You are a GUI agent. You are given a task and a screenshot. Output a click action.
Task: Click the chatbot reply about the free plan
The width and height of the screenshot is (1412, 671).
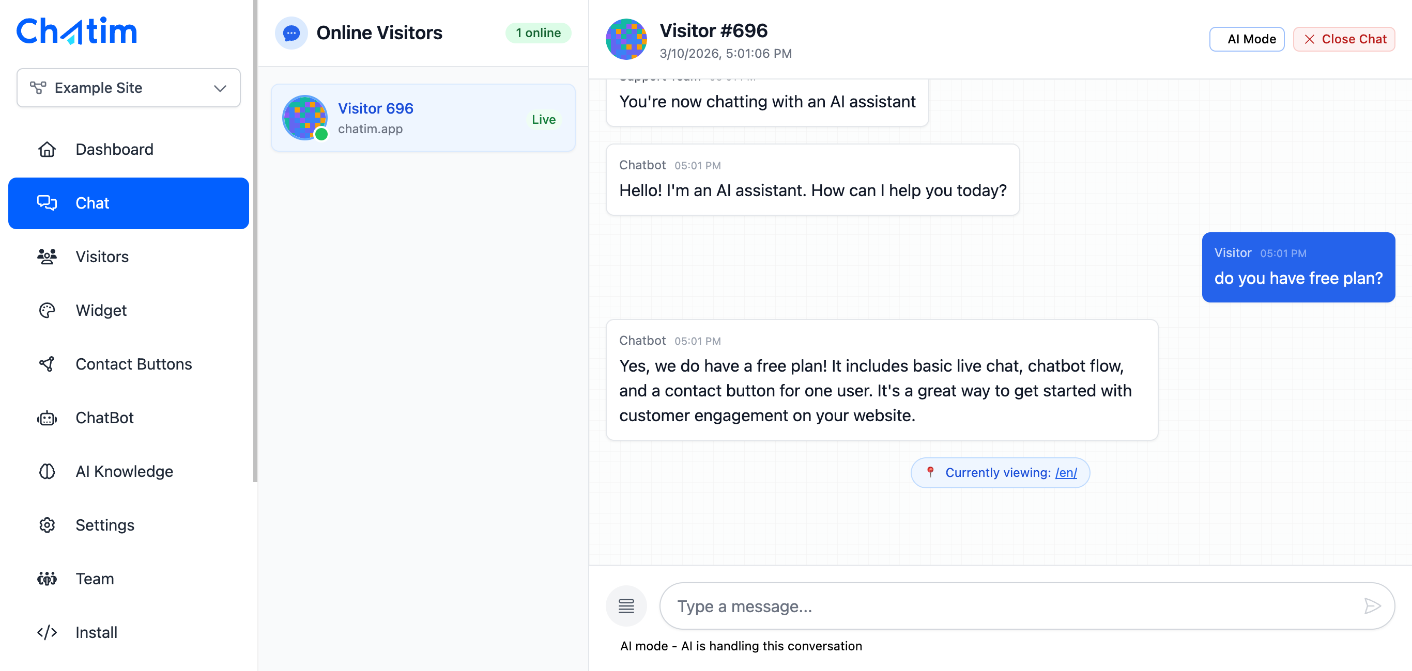(881, 380)
